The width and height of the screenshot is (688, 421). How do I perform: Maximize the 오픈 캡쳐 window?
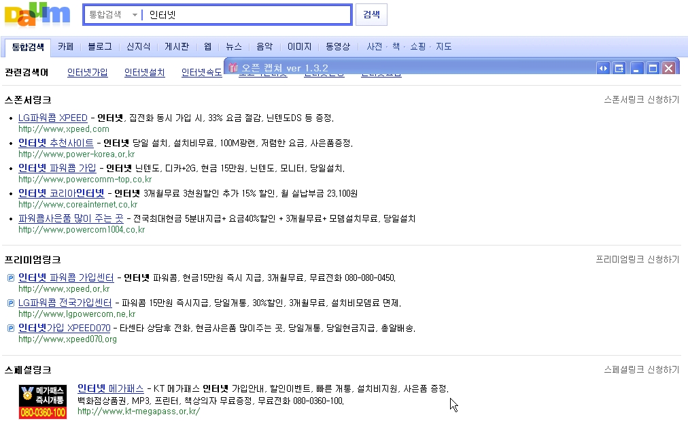[653, 68]
